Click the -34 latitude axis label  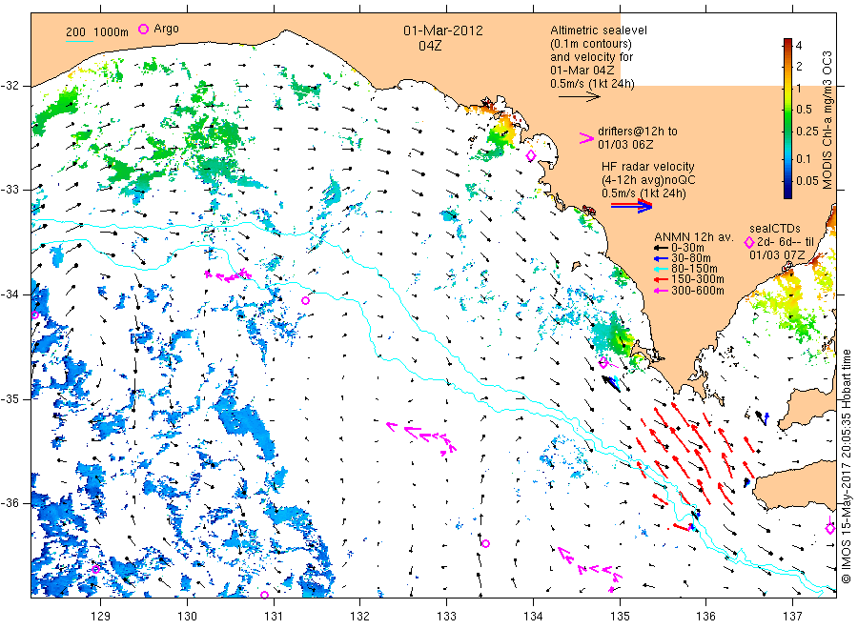tap(10, 294)
